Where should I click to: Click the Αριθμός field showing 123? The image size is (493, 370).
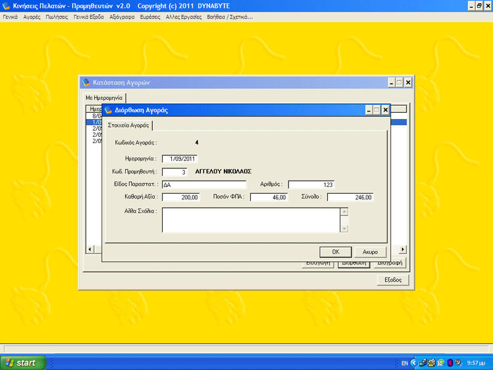pyautogui.click(x=311, y=184)
